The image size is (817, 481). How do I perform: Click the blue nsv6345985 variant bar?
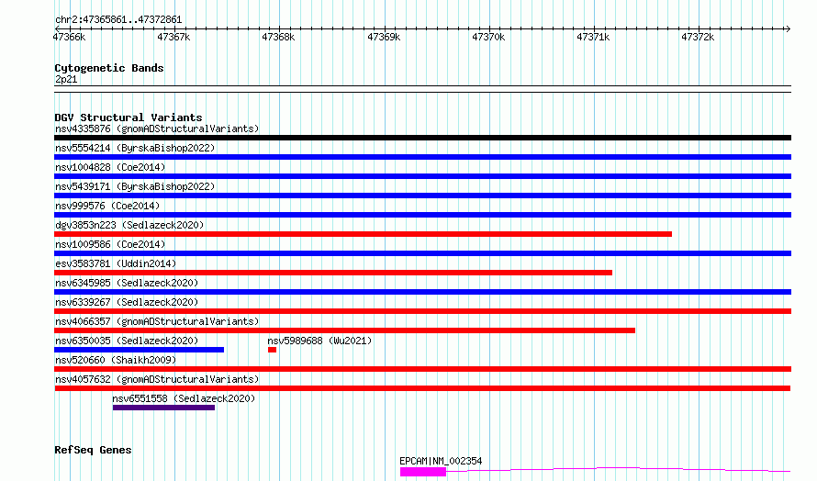click(x=422, y=292)
